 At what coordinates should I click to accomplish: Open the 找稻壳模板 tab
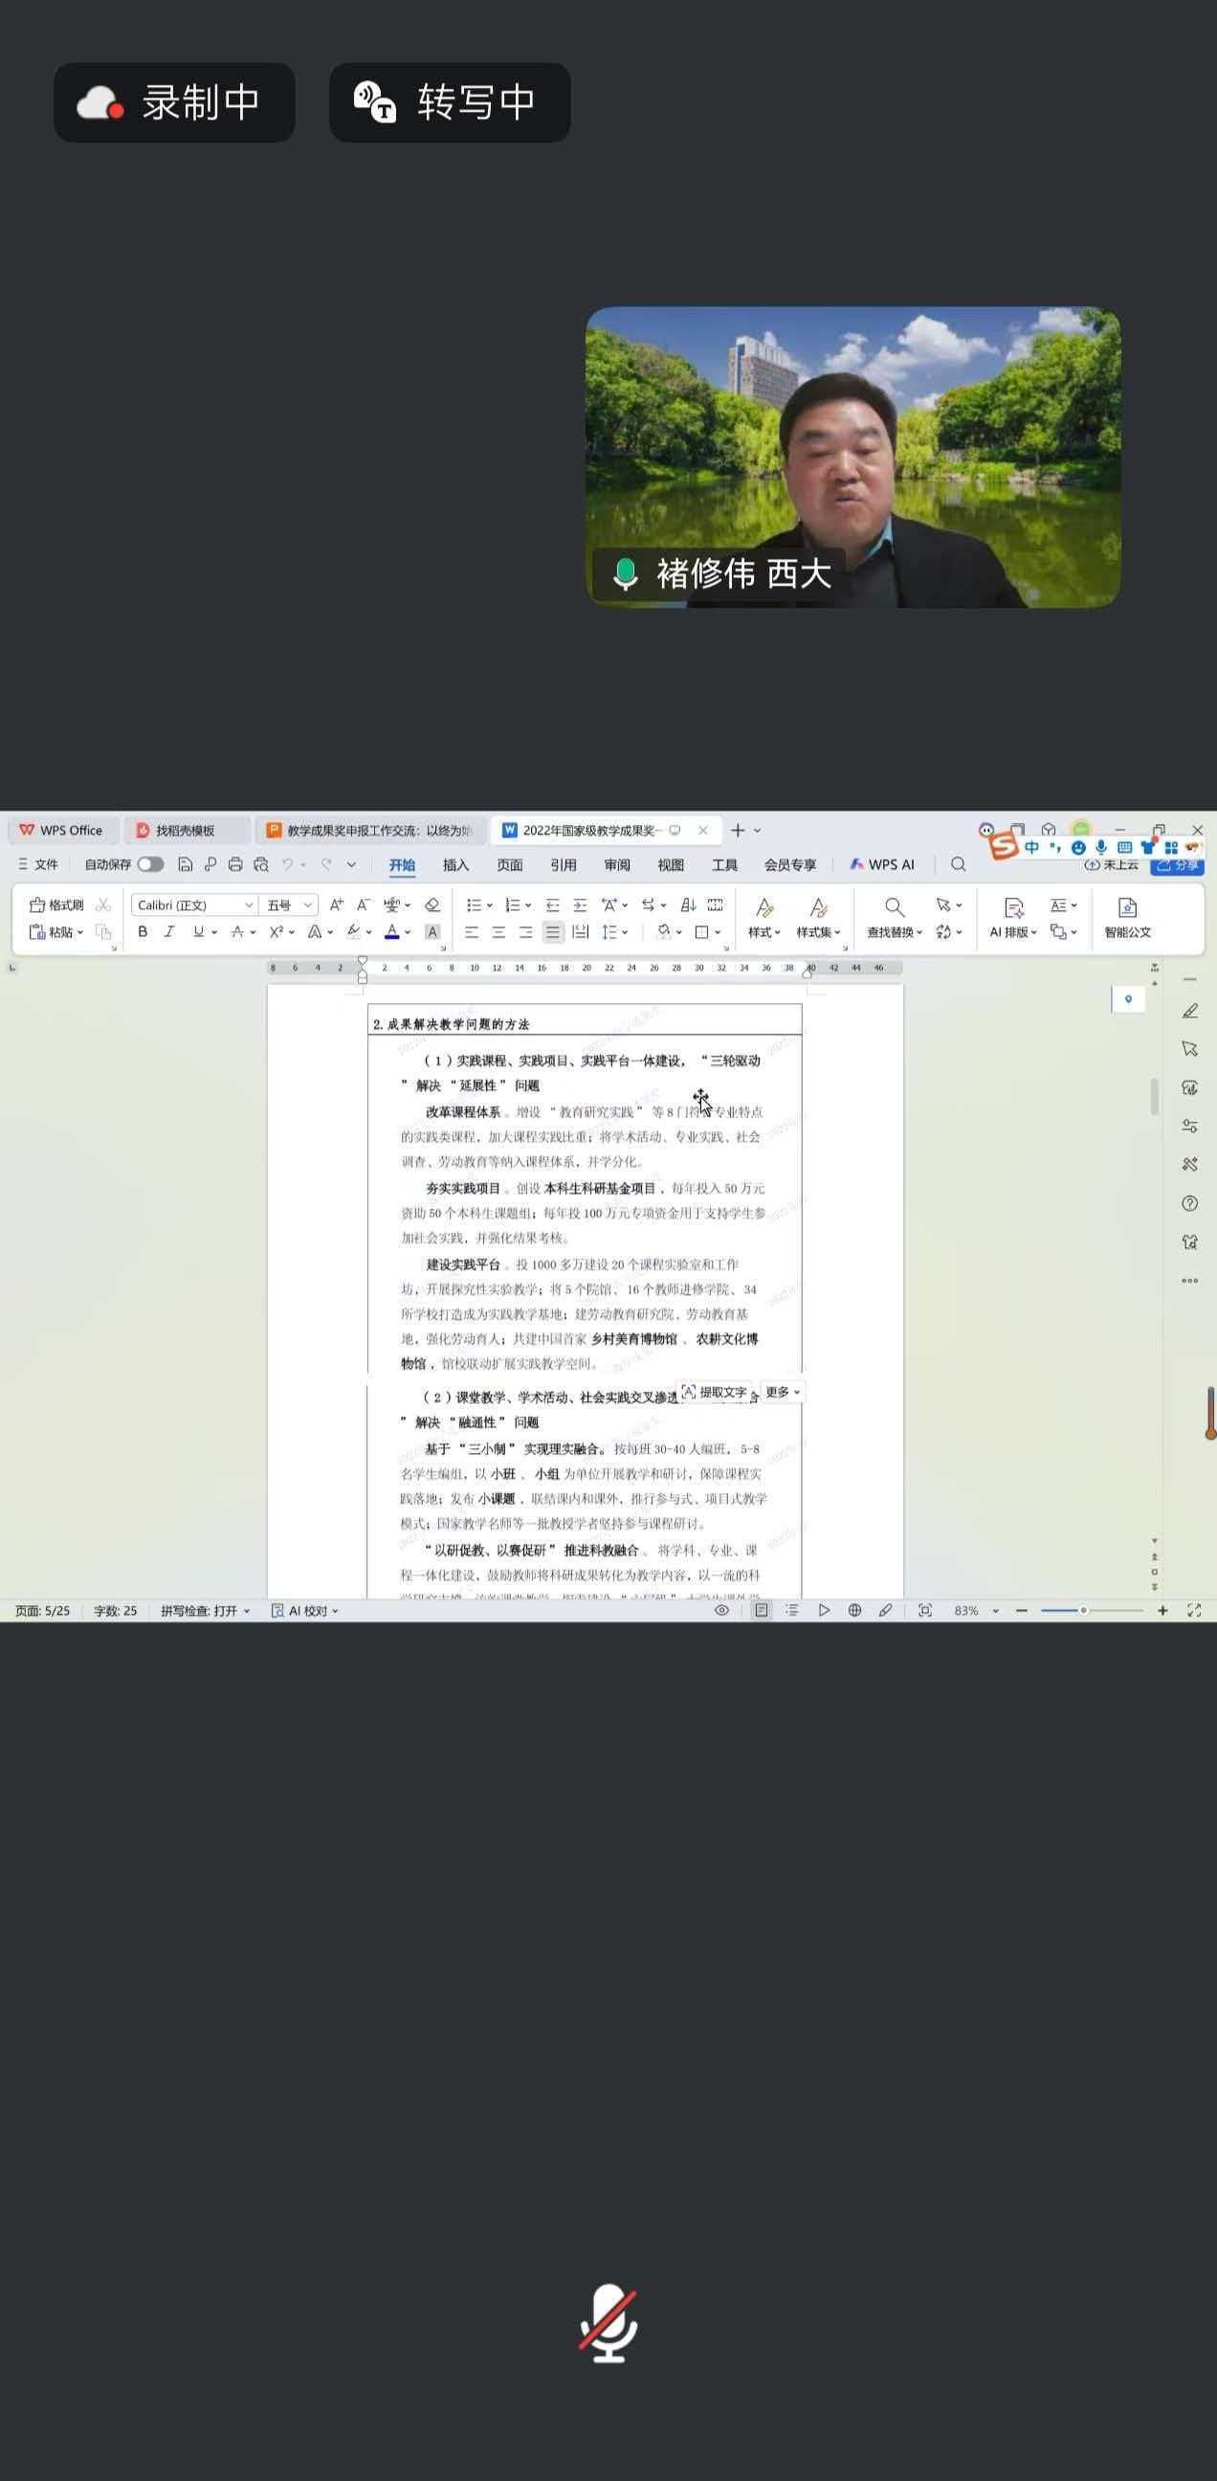point(185,830)
